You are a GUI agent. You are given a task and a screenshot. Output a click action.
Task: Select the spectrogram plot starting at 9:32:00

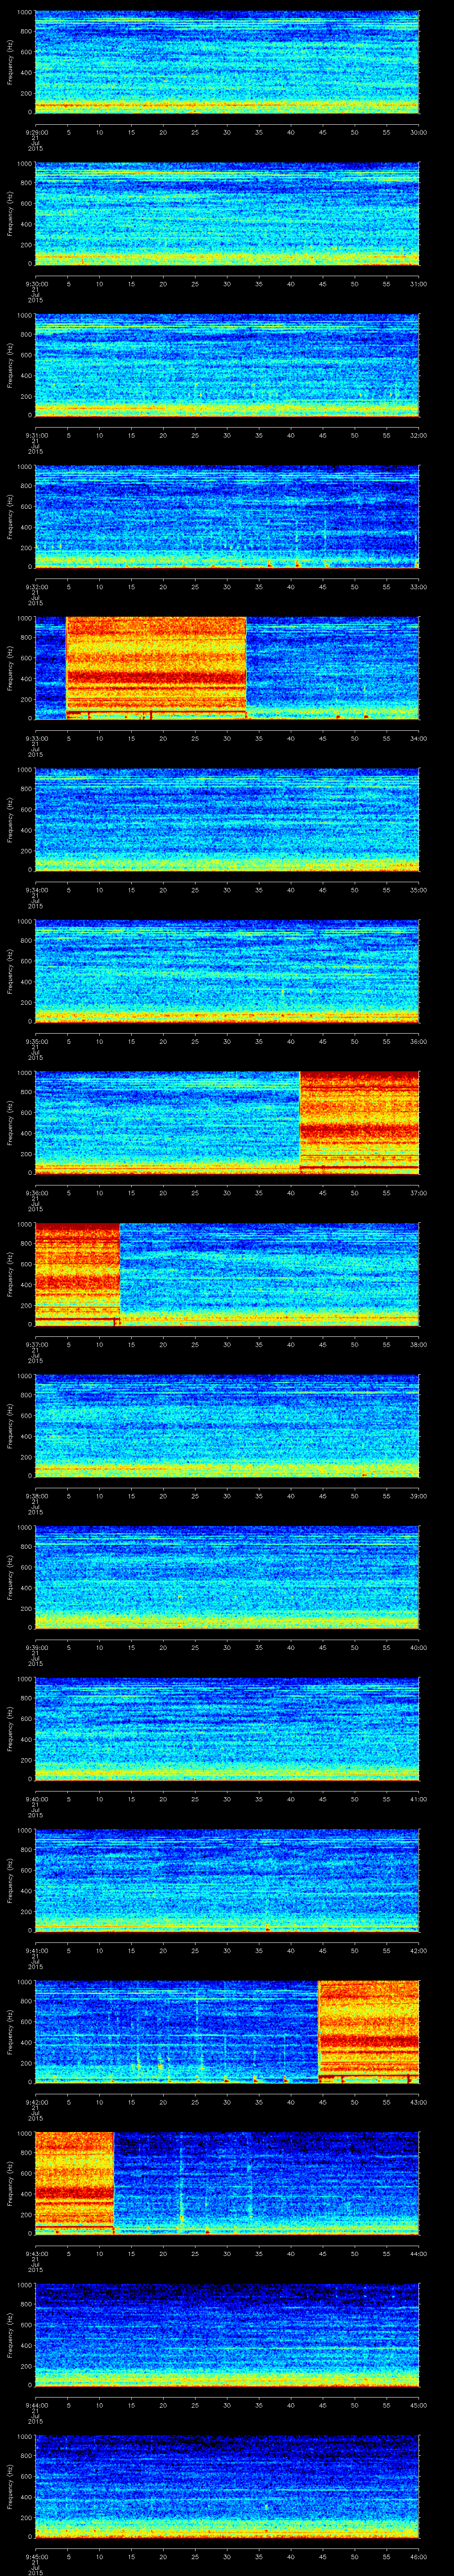coord(227,517)
